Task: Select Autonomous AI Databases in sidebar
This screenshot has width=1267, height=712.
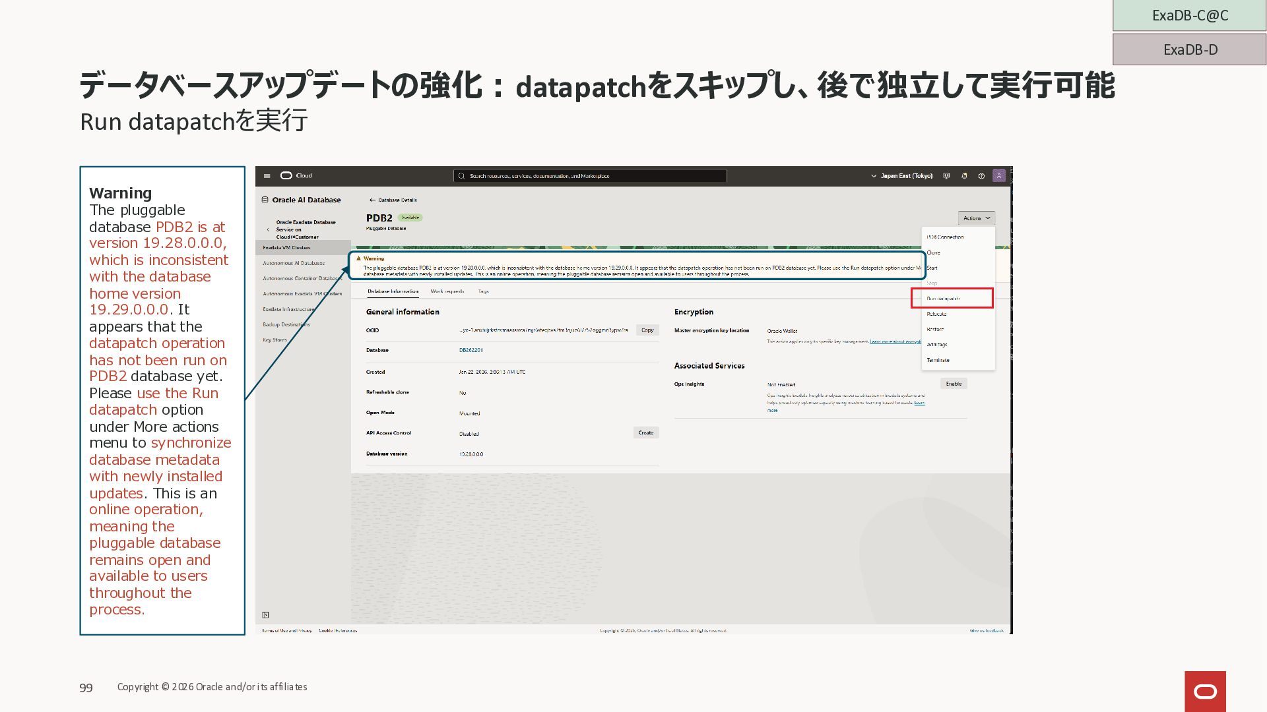Action: point(294,263)
